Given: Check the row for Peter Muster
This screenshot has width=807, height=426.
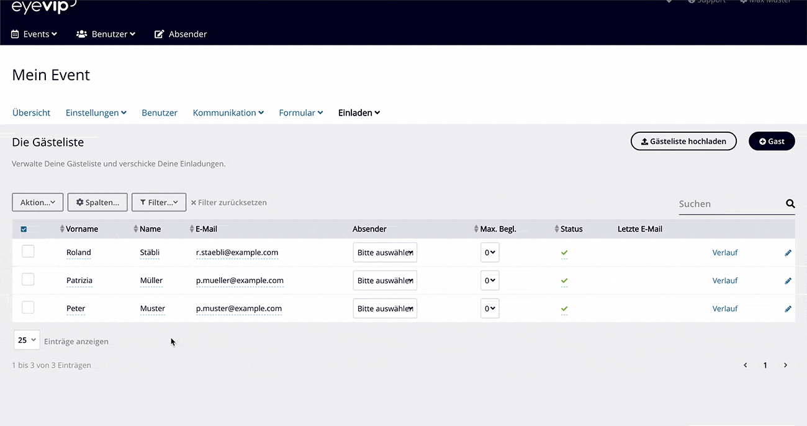Looking at the screenshot, I should pyautogui.click(x=28, y=307).
